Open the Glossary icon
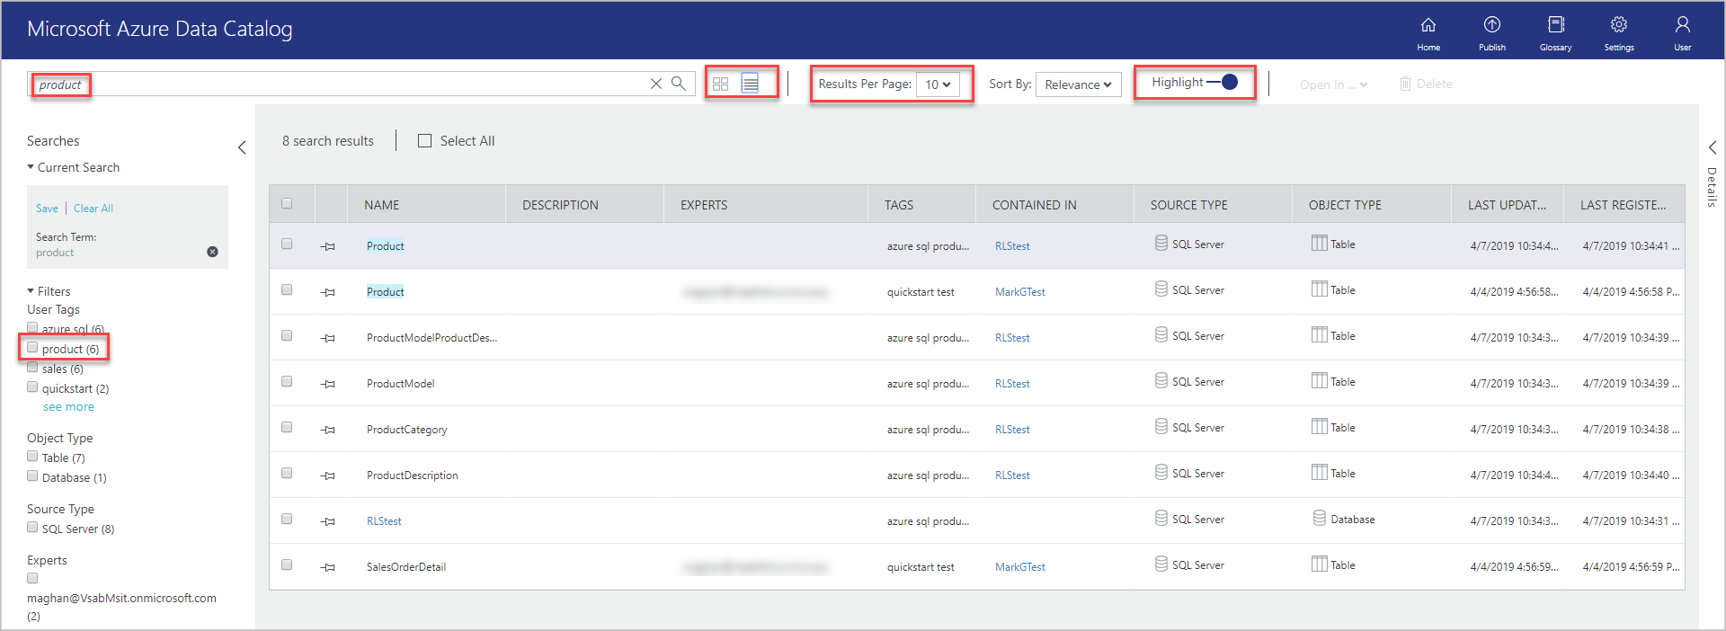The height and width of the screenshot is (631, 1726). pyautogui.click(x=1555, y=33)
